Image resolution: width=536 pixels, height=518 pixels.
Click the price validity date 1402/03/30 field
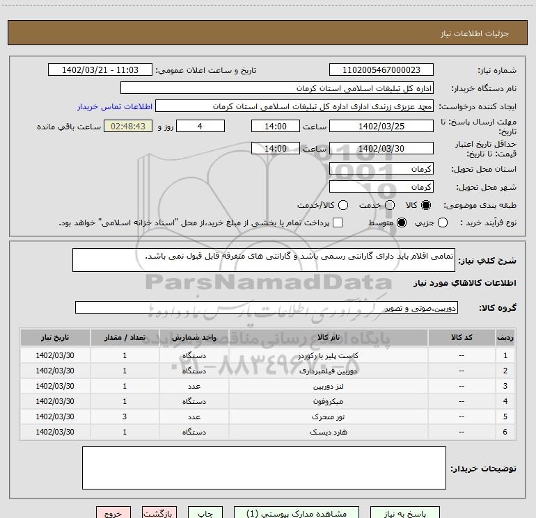pos(381,148)
